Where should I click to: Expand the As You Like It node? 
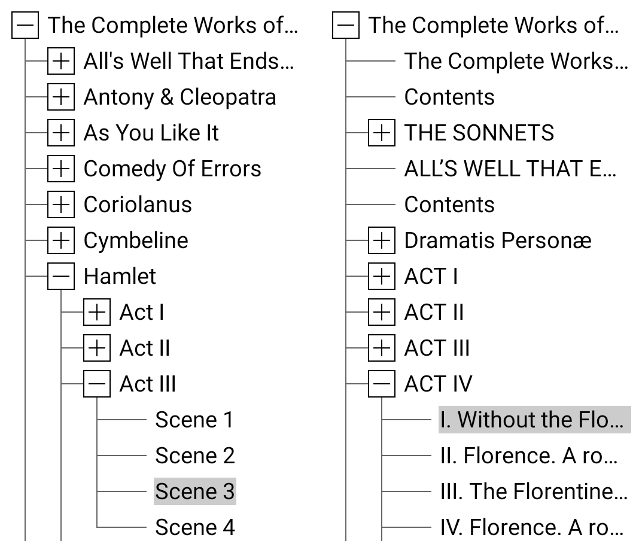tap(60, 133)
